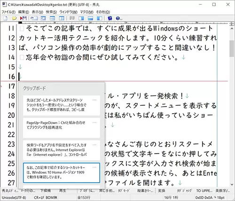Click the タブモード function key button
The width and height of the screenshot is (235, 201).
124,191
